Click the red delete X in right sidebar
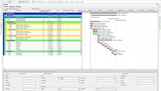This screenshot has height=91, width=161. coord(160,7)
